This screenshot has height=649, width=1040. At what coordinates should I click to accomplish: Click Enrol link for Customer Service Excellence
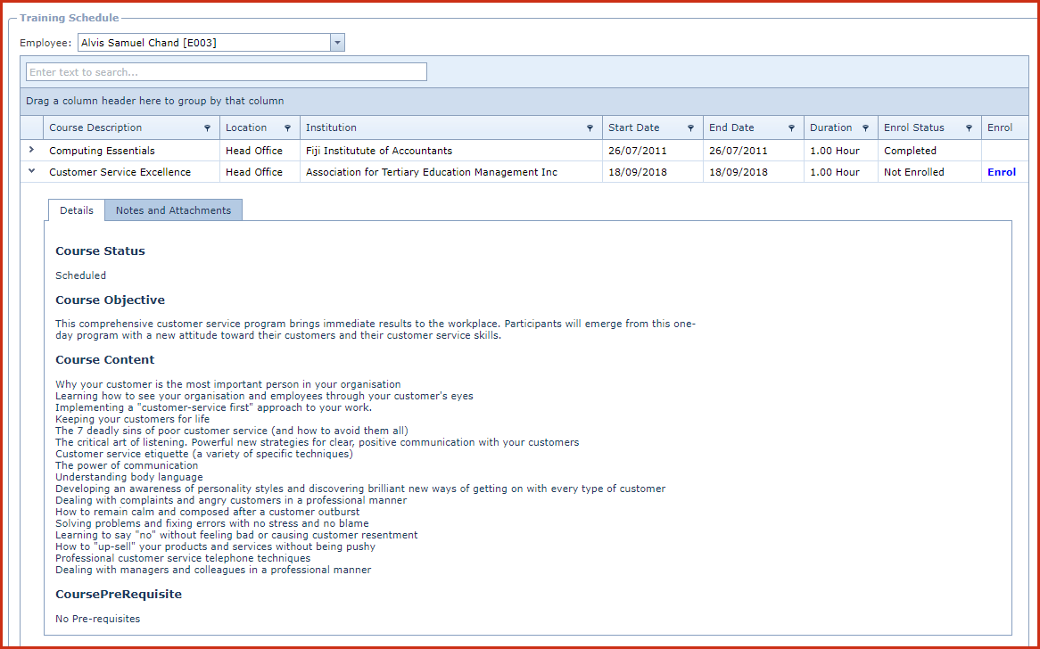[x=1001, y=172]
